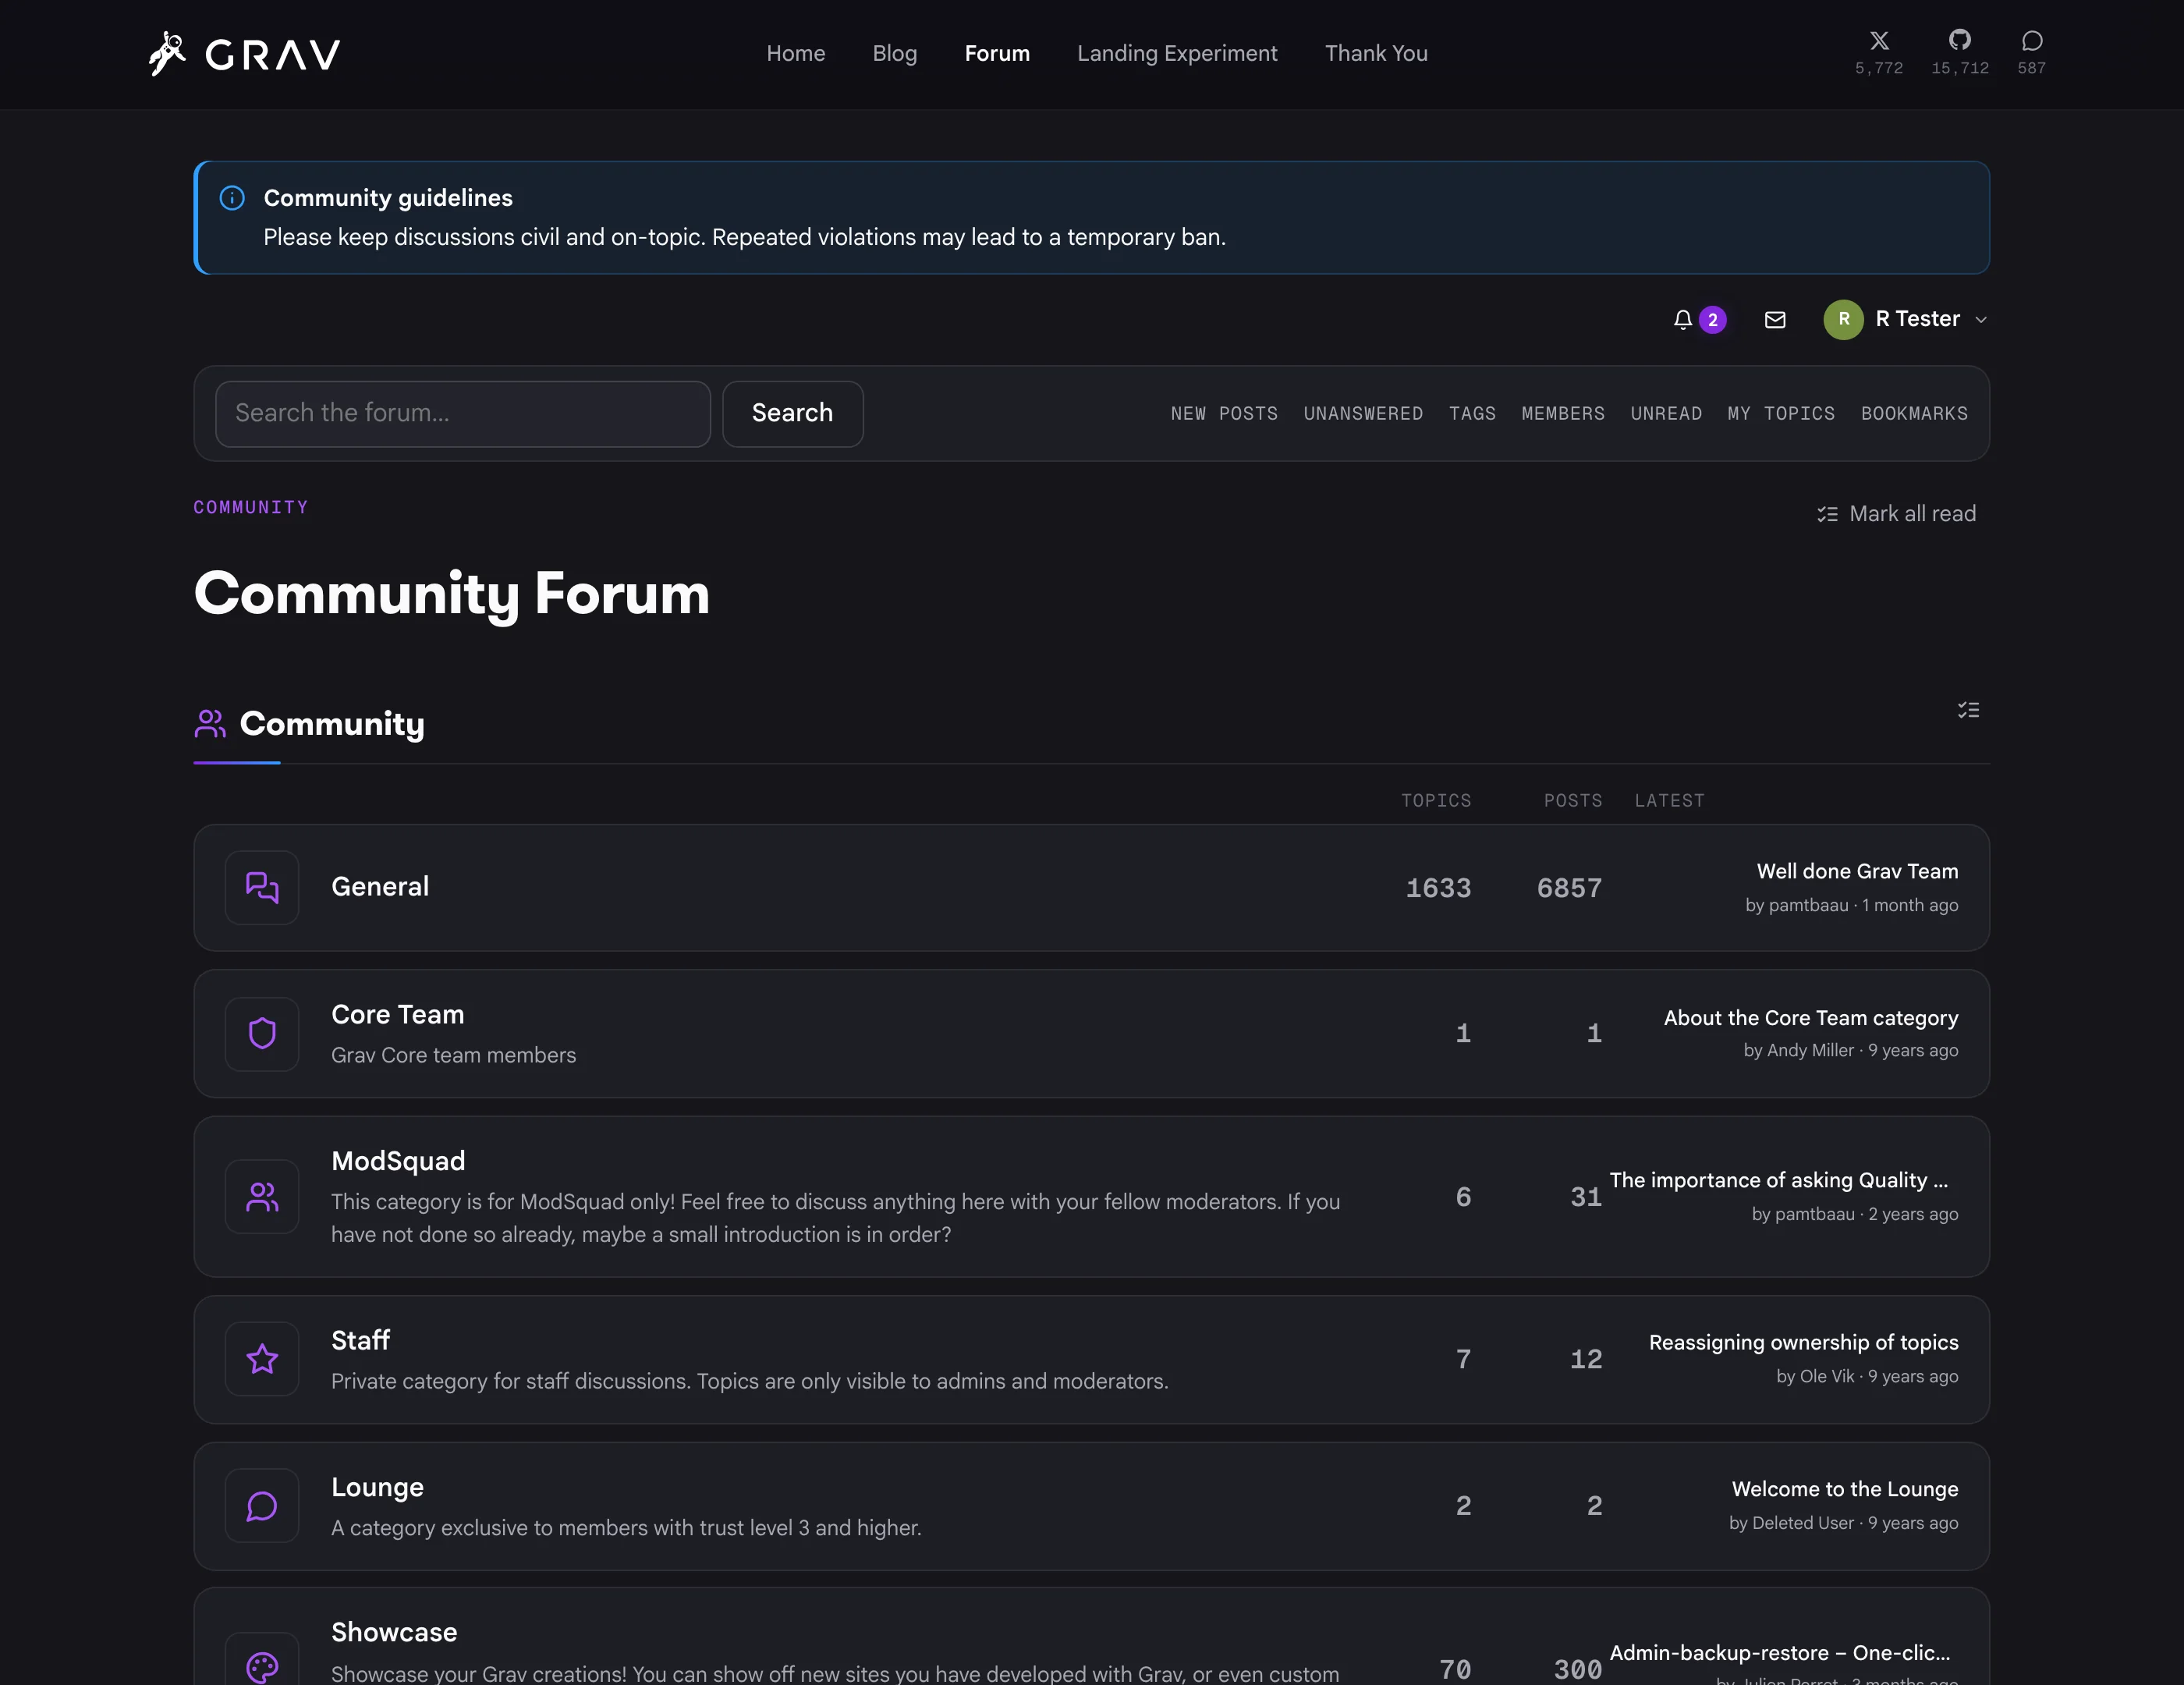Viewport: 2184px width, 1685px height.
Task: Click 'by Andy Miller · 9 years ago' text
Action: [1850, 1050]
